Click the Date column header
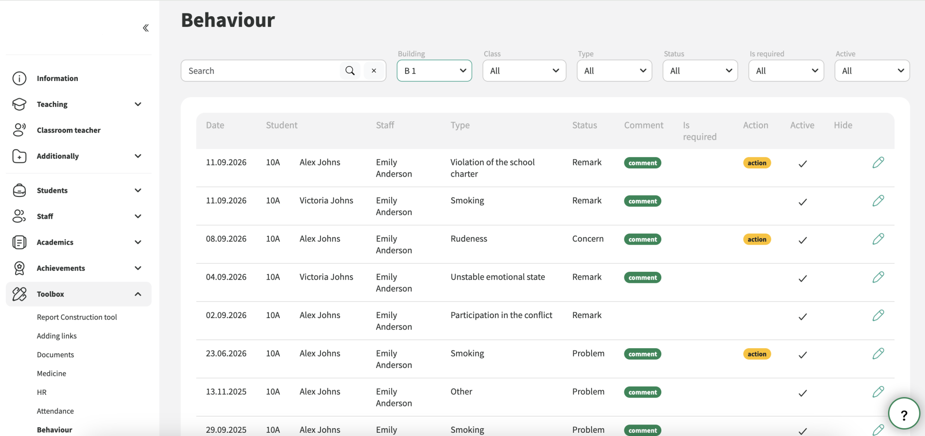The image size is (925, 436). (215, 125)
